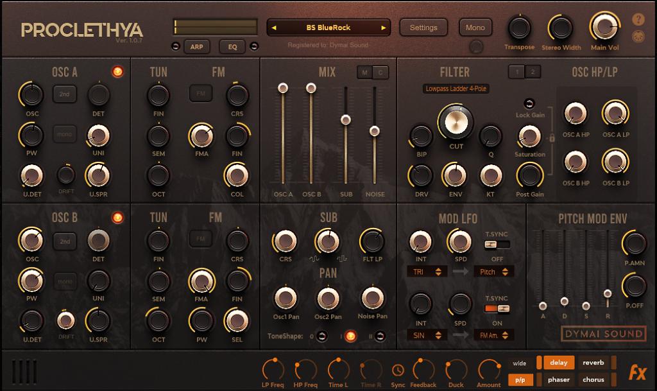The height and width of the screenshot is (391, 657).
Task: Click the SUB mix slider handle
Action: coord(346,120)
